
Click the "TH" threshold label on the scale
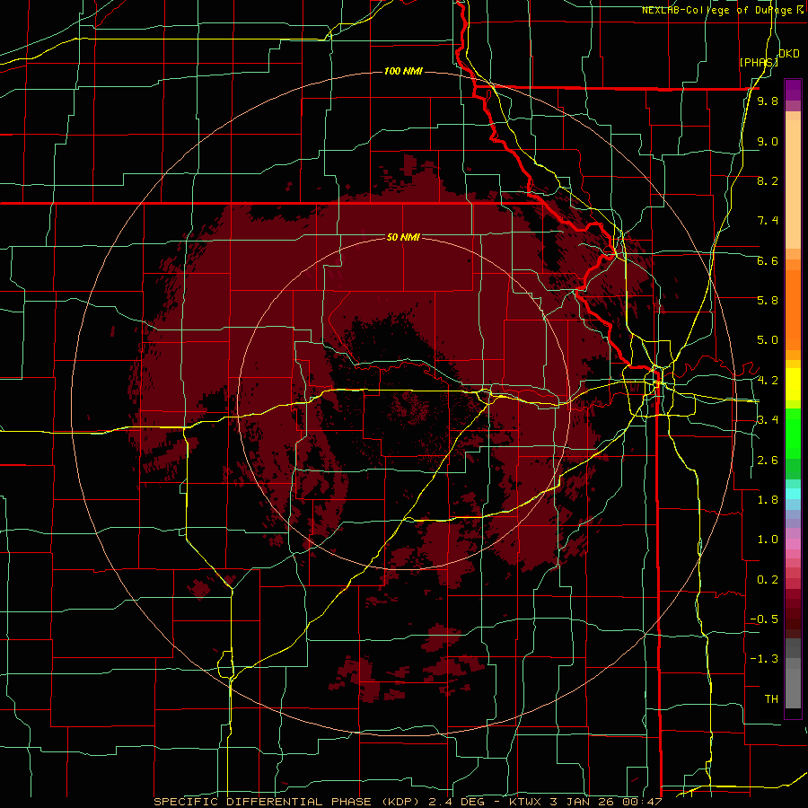click(771, 699)
